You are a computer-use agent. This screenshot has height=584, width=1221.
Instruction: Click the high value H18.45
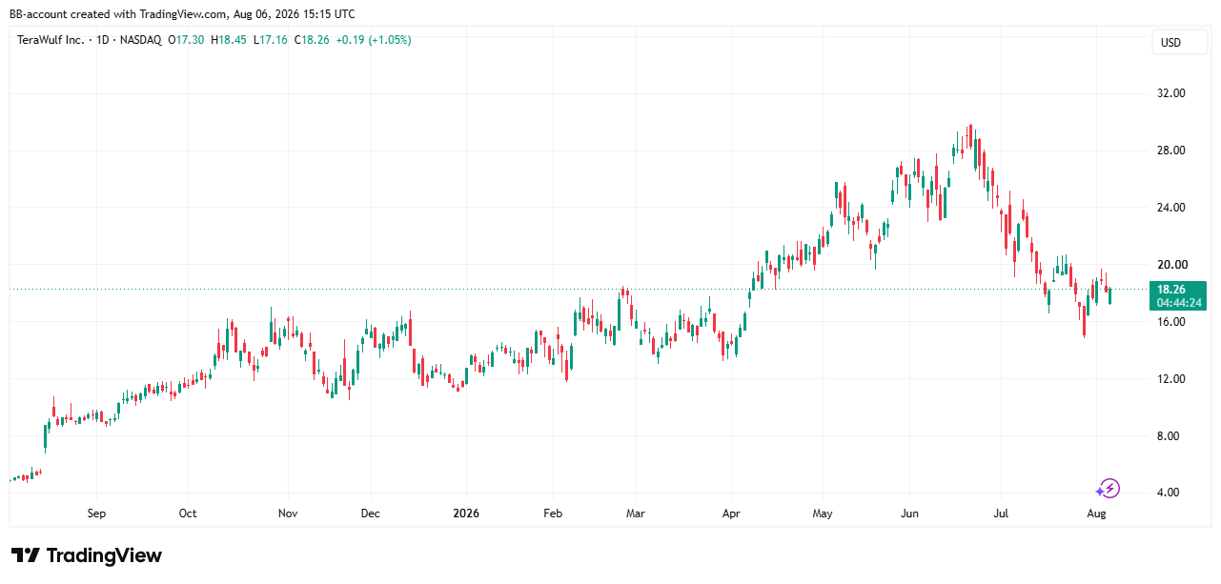pyautogui.click(x=229, y=40)
